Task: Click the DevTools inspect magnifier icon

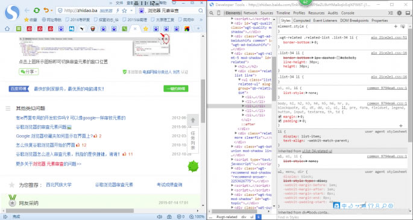Action: click(x=212, y=13)
